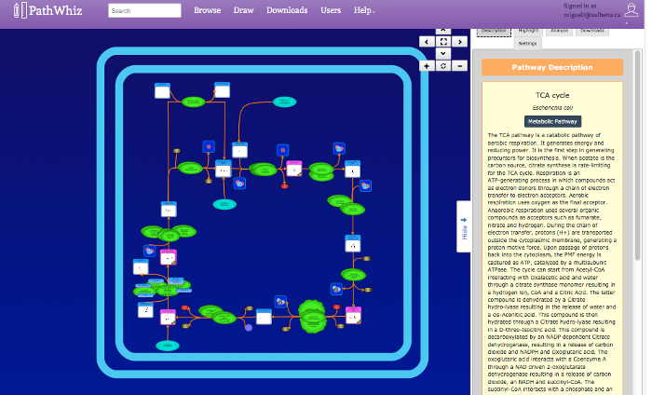Zoom in with the plus button
Screen dimensions: 652x395
tap(427, 66)
